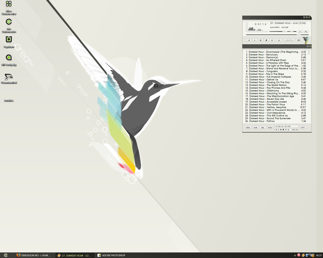Toggle the EQ equalizer window
323x258 pixels.
pos(300,32)
